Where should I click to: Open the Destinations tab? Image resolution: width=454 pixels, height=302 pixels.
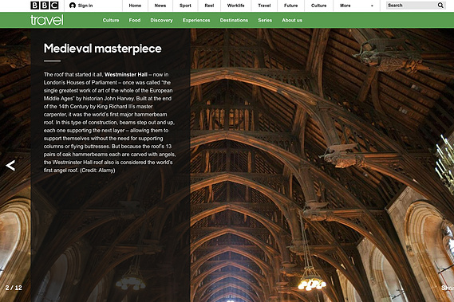coord(234,20)
